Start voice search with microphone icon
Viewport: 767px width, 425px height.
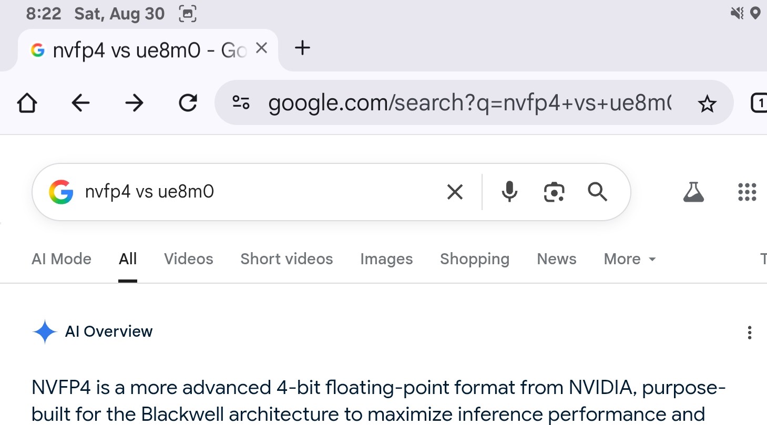pos(509,192)
